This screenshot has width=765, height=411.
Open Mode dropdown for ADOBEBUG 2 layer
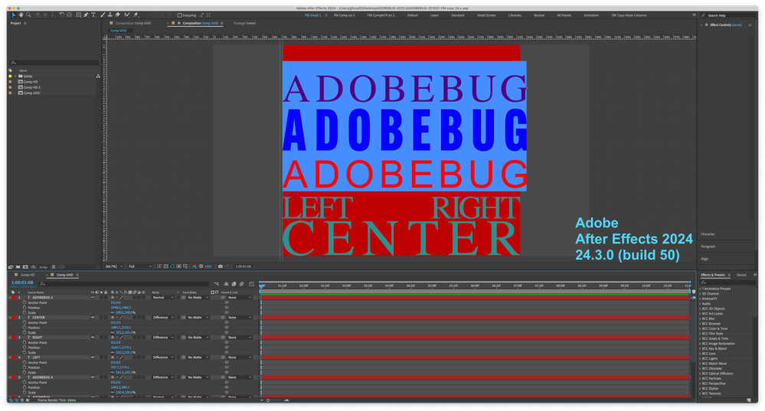pos(163,298)
